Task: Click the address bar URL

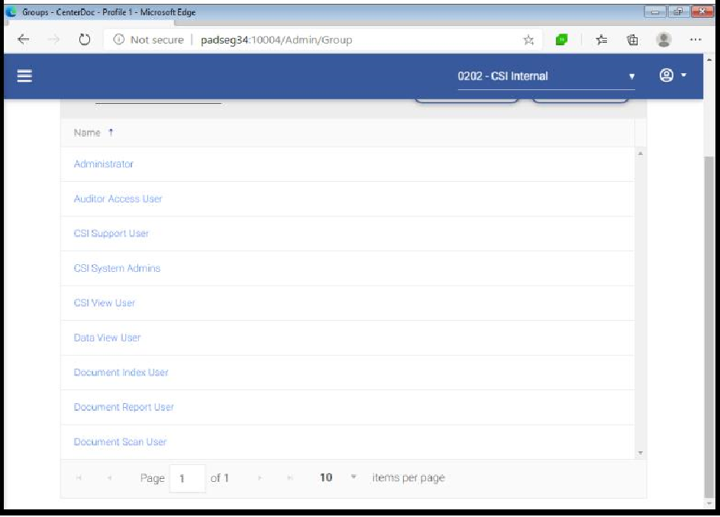Action: pyautogui.click(x=276, y=40)
